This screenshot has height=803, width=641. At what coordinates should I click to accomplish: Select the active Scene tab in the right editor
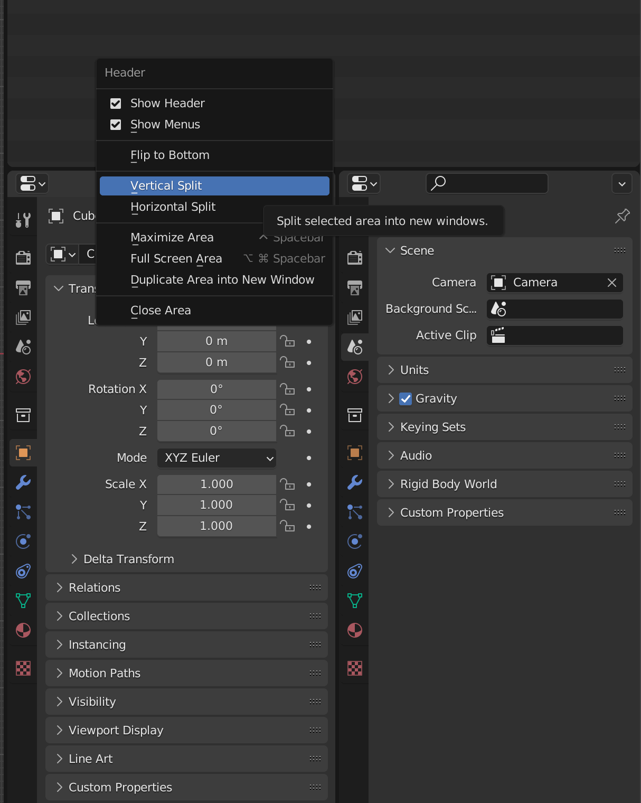click(x=355, y=347)
